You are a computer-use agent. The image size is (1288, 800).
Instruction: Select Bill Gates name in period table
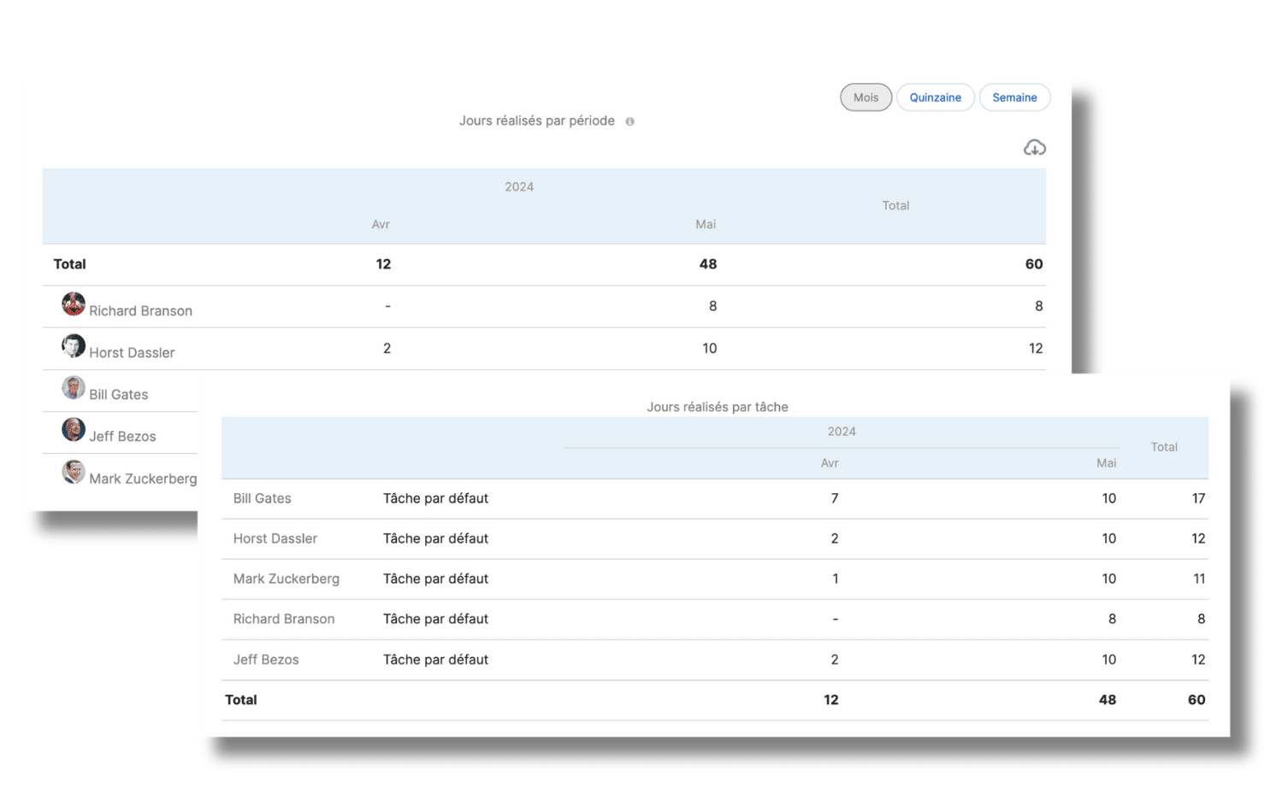119,395
